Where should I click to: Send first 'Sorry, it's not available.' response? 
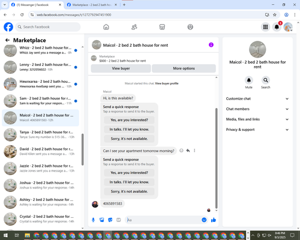129,139
